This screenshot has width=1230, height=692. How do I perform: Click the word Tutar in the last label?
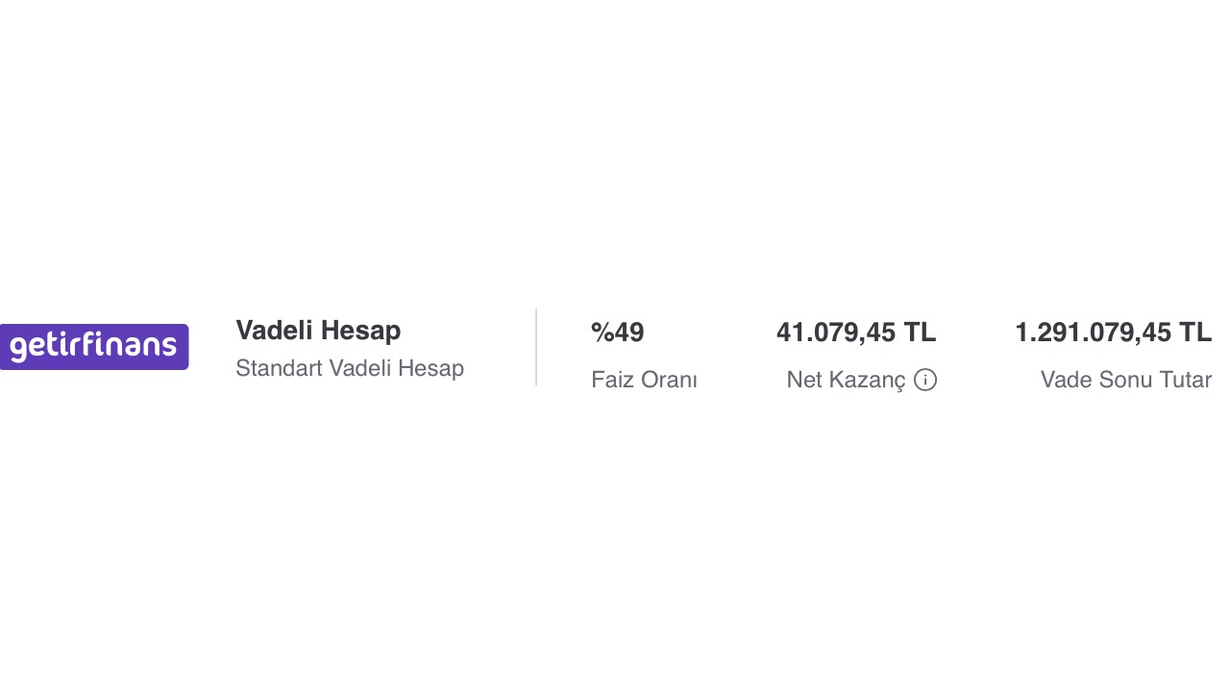pyautogui.click(x=1186, y=380)
